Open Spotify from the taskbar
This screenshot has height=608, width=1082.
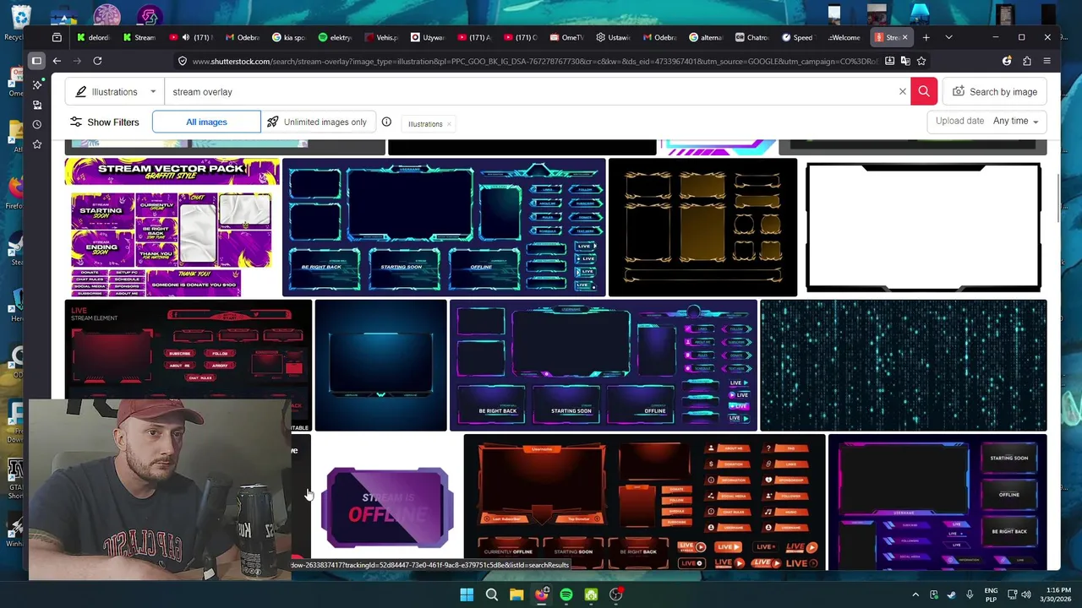[x=566, y=594]
